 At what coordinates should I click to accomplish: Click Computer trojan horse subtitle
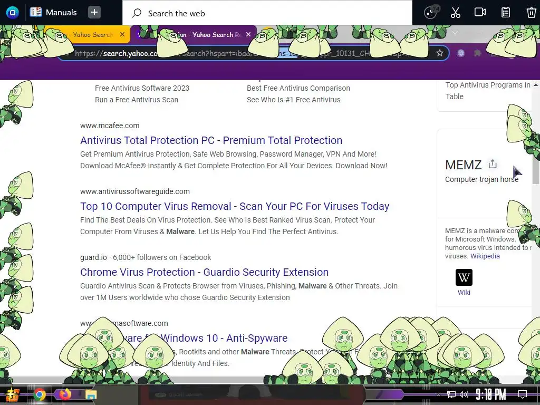pos(481,179)
